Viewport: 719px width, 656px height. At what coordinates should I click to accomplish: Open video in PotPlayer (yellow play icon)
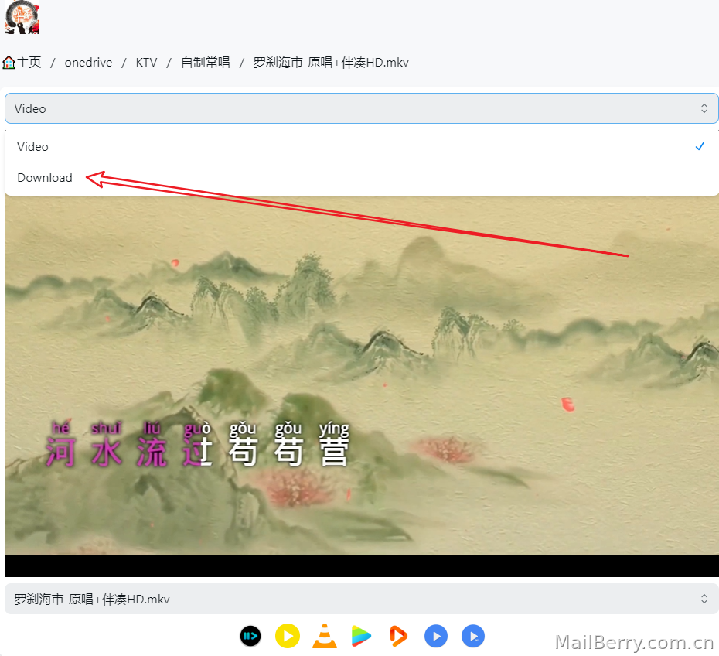[288, 637]
